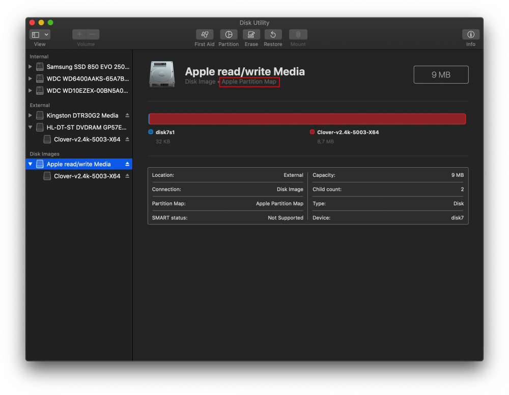Click the Apple Partition Map subtitle text
Viewport: 509px width, 395px height.
pyautogui.click(x=249, y=82)
